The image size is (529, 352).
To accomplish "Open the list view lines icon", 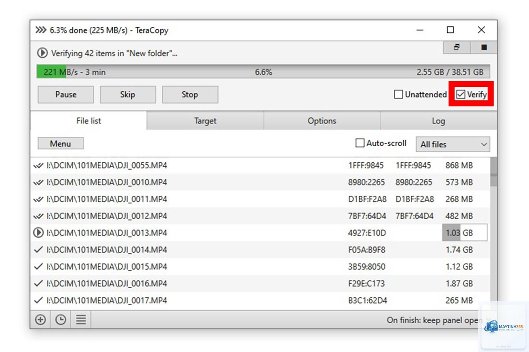I will (x=81, y=320).
